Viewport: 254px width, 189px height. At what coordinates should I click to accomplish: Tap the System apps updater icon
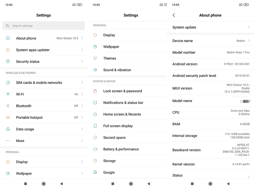tap(8, 50)
